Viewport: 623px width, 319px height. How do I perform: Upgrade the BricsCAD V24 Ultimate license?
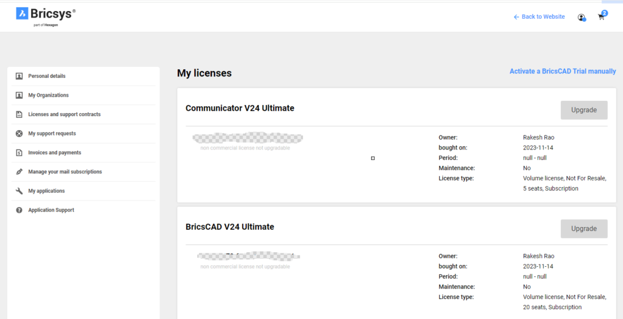click(x=584, y=228)
